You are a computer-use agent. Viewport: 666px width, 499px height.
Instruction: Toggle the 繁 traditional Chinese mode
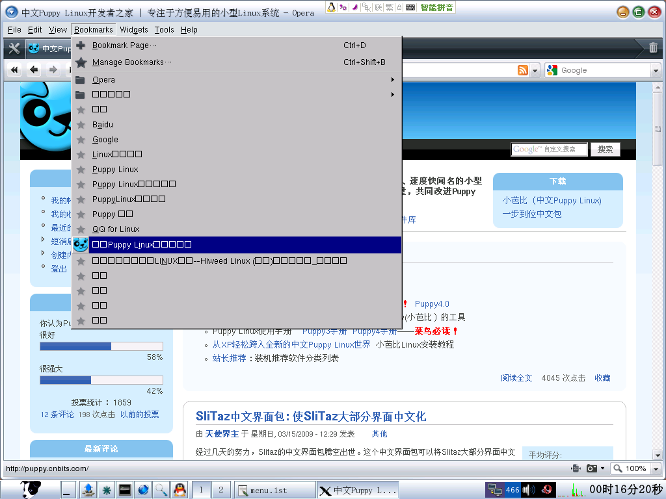[389, 7]
